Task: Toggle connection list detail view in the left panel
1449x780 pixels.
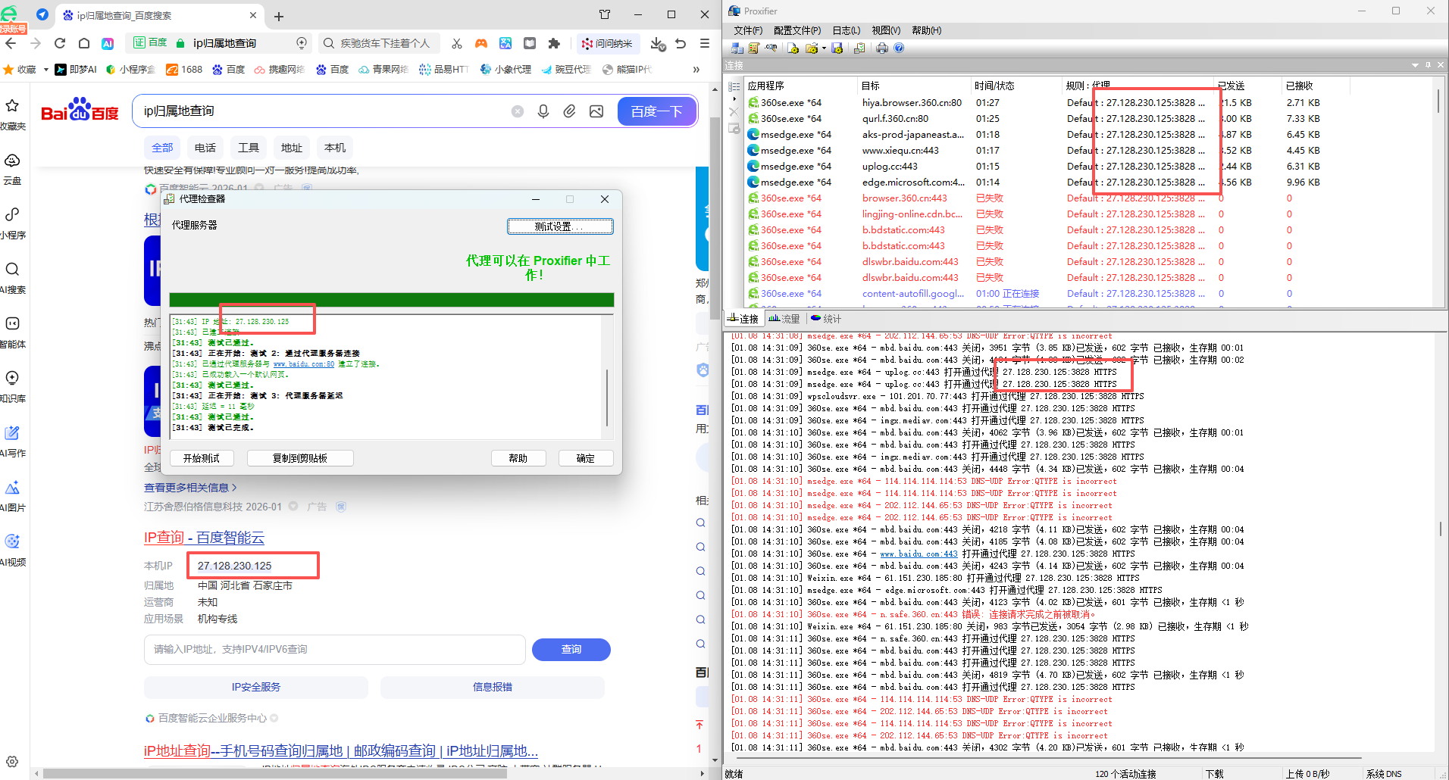Action: 734,86
